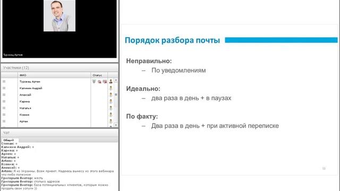340x191 pixels.
Task: Click the user avatar icon in Карина row
Action: [x=111, y=101]
